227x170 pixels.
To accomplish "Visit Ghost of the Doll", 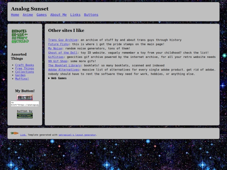I will (63, 53).
